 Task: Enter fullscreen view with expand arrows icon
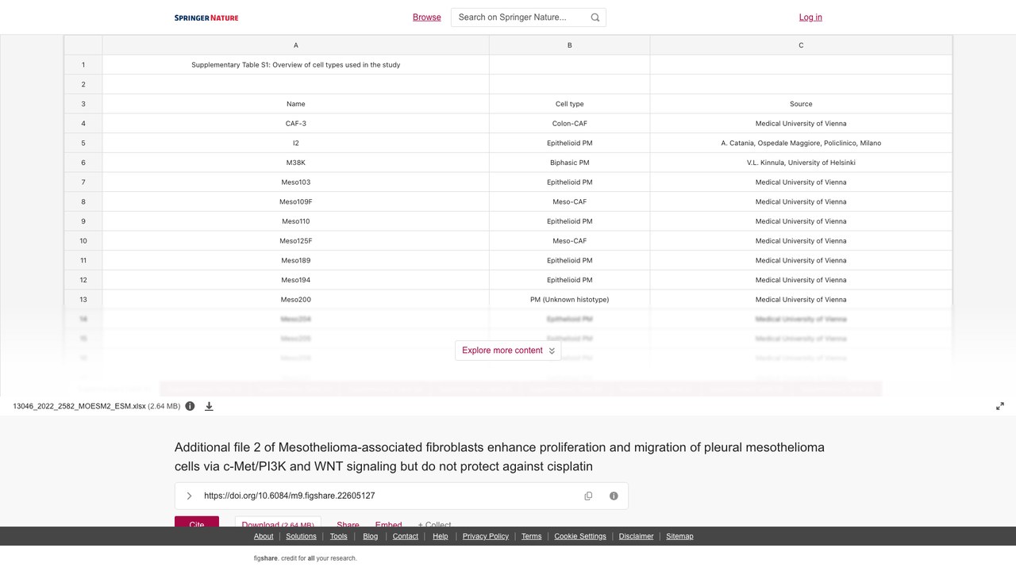click(1000, 406)
